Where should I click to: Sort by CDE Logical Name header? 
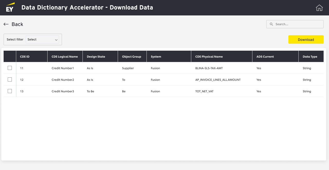(65, 57)
